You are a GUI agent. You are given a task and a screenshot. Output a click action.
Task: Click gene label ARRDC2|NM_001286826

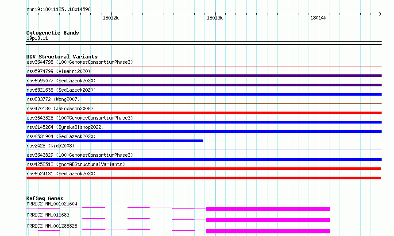pos(52,226)
